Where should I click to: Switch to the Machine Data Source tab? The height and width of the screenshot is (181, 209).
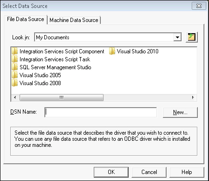[x=74, y=20]
